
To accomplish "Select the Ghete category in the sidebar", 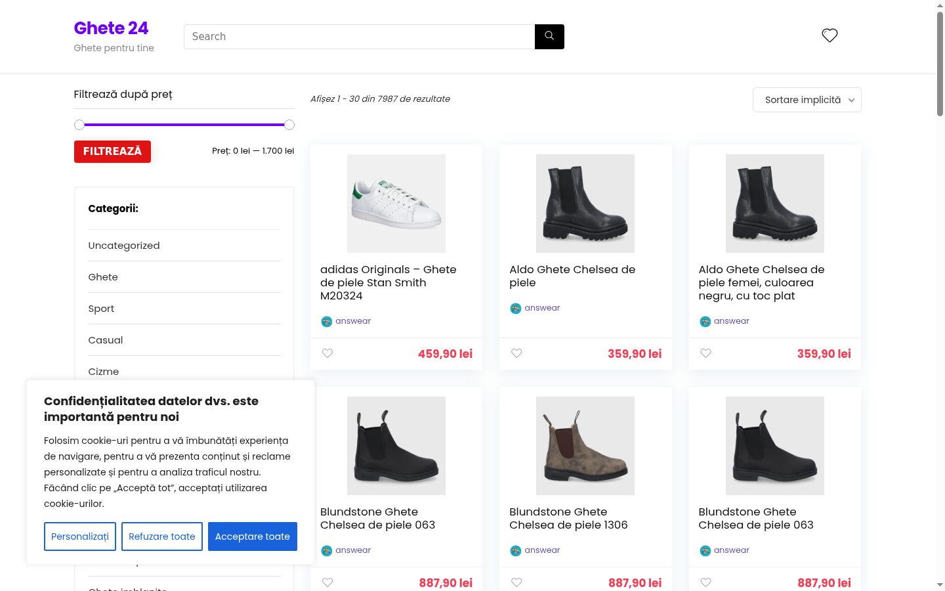I will (103, 277).
